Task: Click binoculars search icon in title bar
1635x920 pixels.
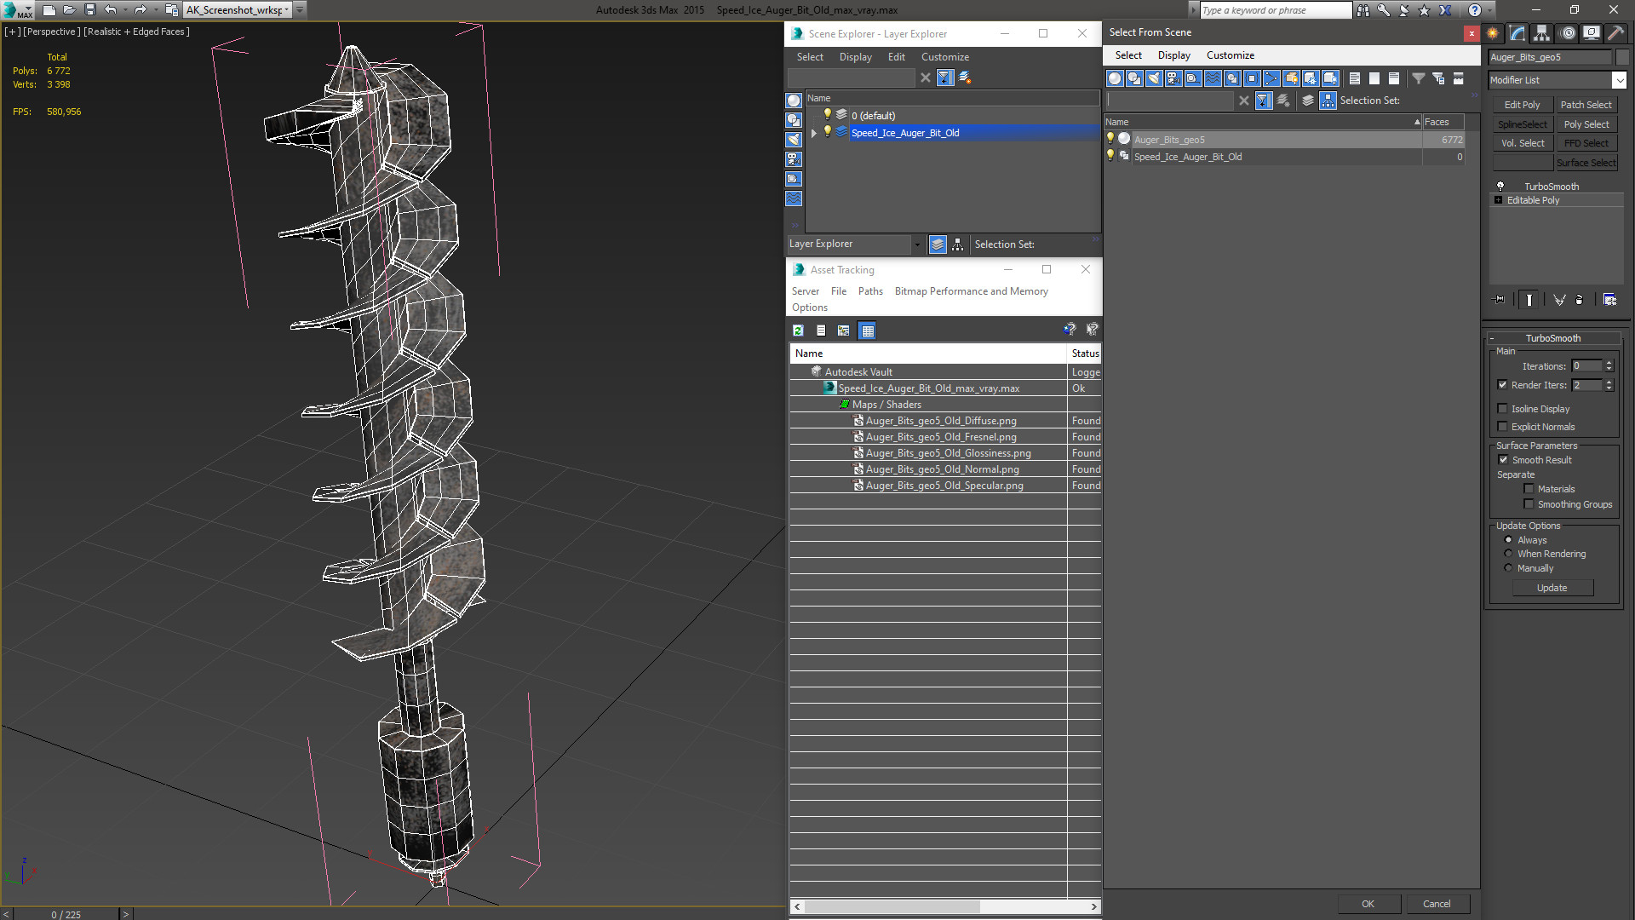Action: click(1363, 10)
